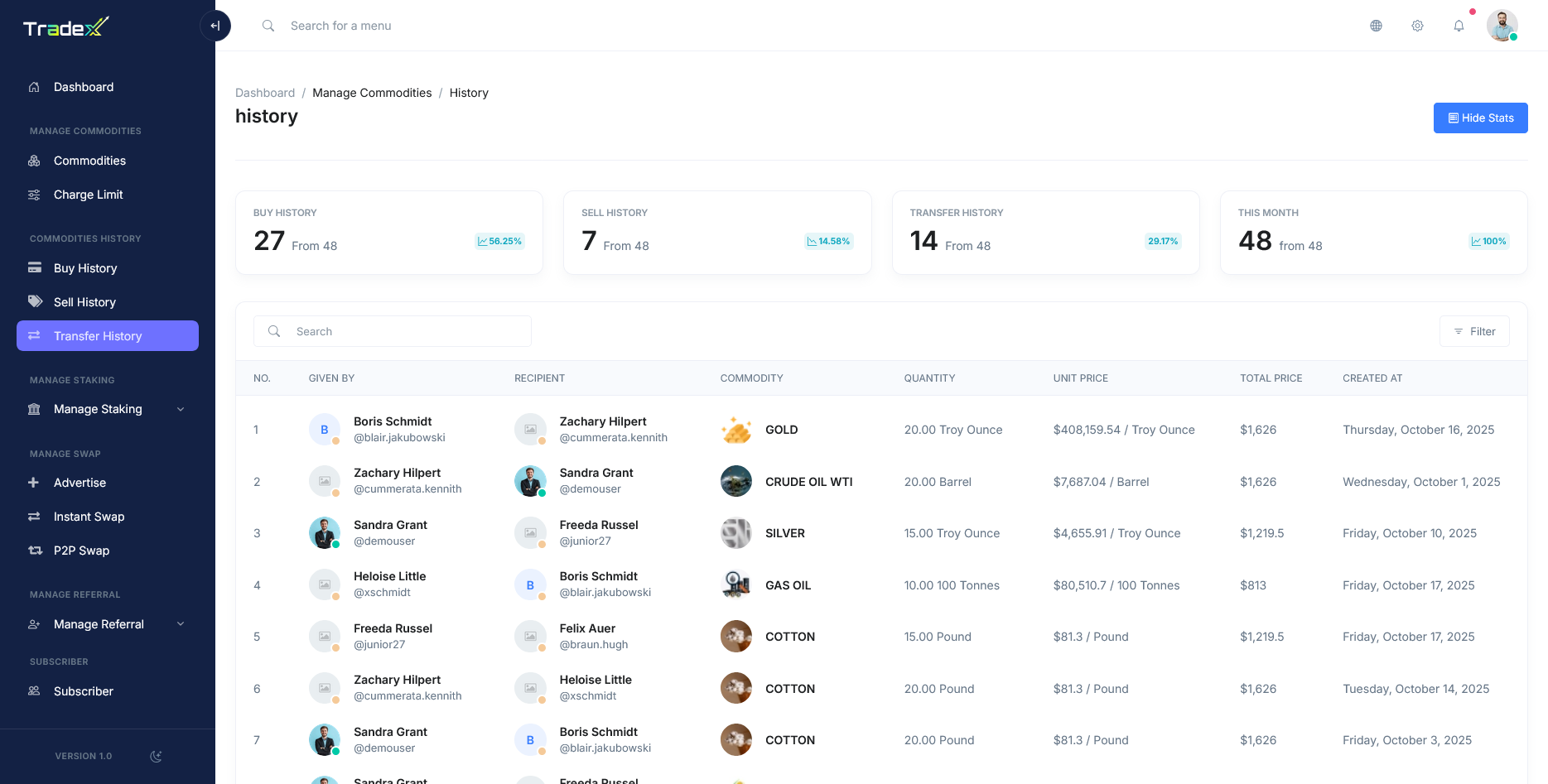Open settings gear icon in header
The image size is (1548, 784).
point(1417,26)
